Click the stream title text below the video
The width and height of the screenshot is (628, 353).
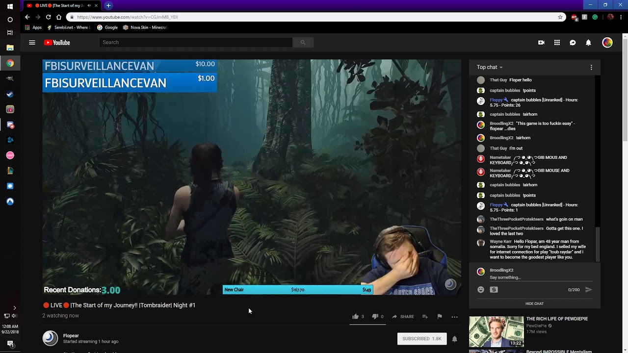[x=119, y=305]
